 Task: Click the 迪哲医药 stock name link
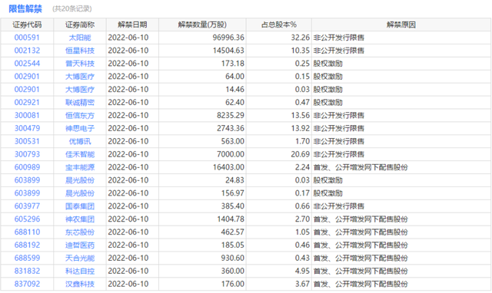[80, 245]
